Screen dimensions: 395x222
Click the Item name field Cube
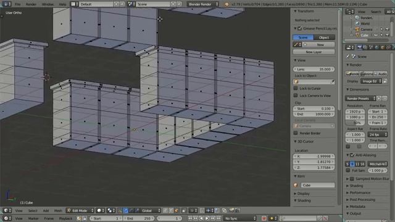(317, 185)
